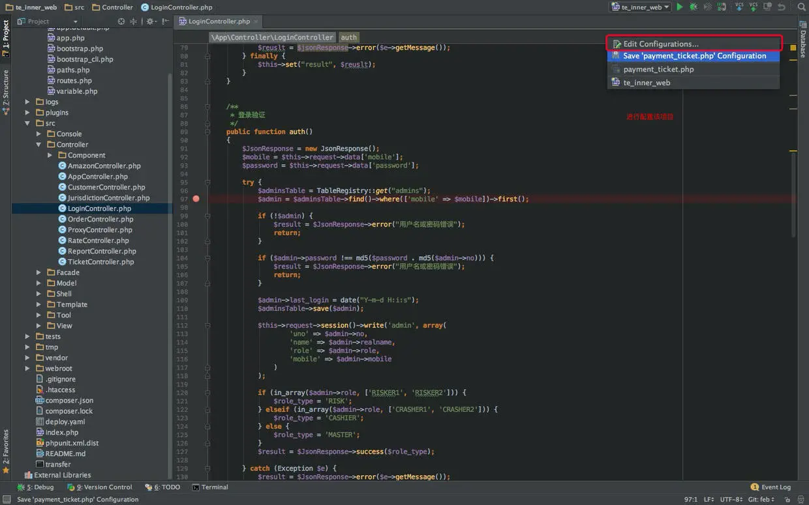Open the te_inner_web run configuration dropdown
The image size is (809, 505).
click(640, 7)
